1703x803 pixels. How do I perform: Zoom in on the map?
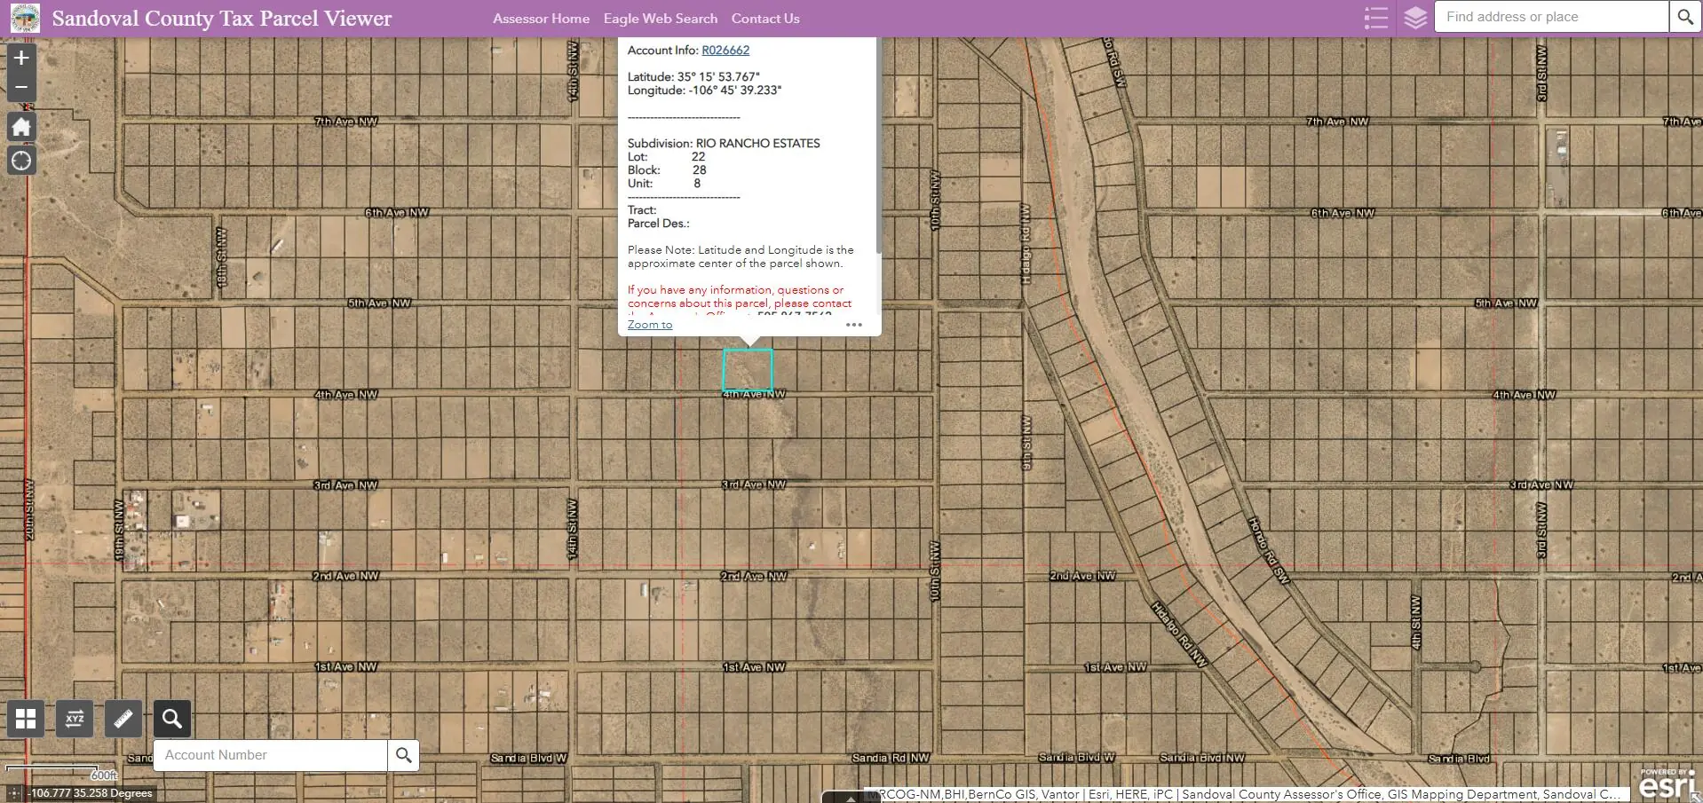pyautogui.click(x=21, y=59)
